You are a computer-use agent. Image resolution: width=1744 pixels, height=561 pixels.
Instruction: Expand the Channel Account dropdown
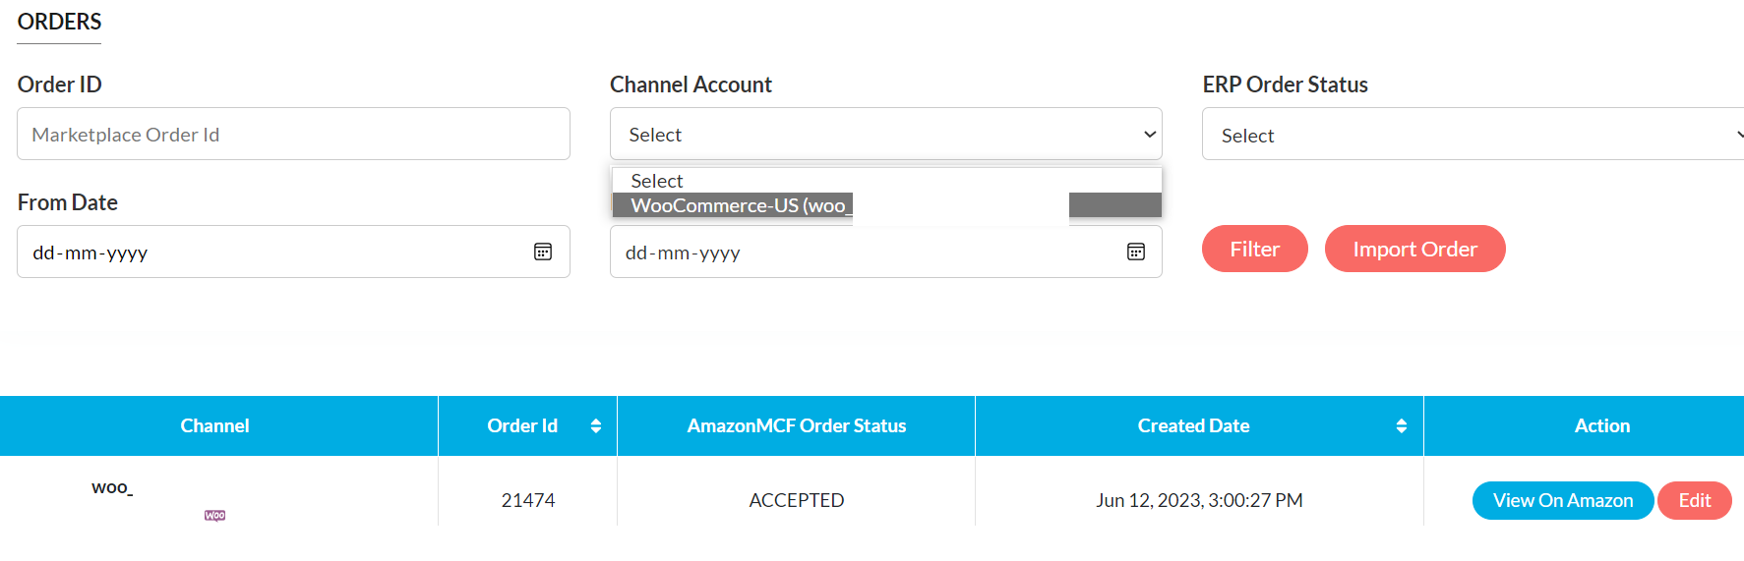coord(885,135)
